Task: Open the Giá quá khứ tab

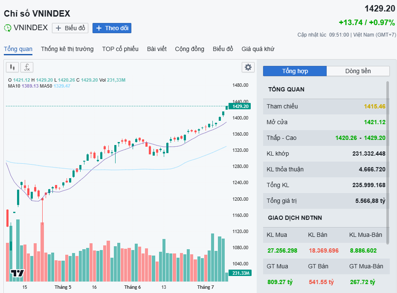Action: click(x=258, y=49)
